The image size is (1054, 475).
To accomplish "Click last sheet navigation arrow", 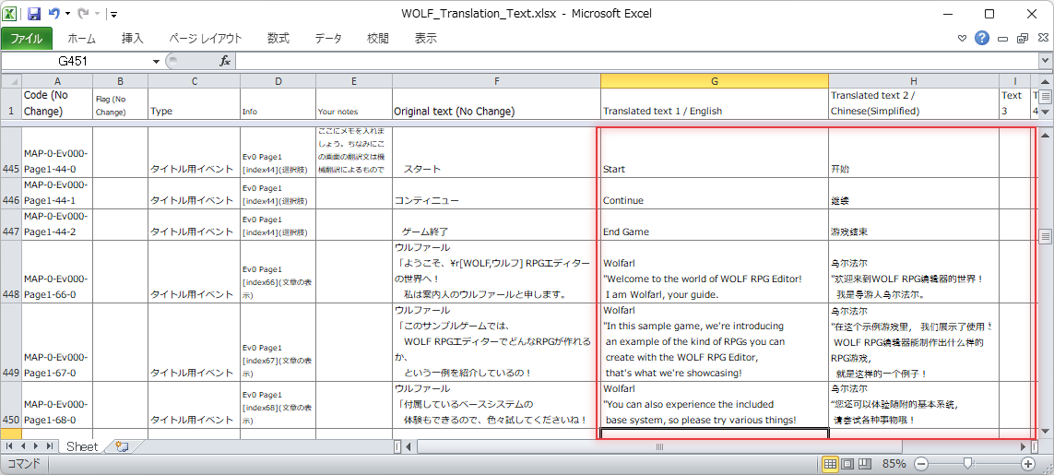I will (x=50, y=446).
